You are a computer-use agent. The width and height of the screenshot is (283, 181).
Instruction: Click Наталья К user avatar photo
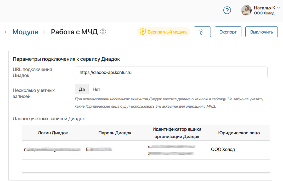pyautogui.click(x=246, y=10)
